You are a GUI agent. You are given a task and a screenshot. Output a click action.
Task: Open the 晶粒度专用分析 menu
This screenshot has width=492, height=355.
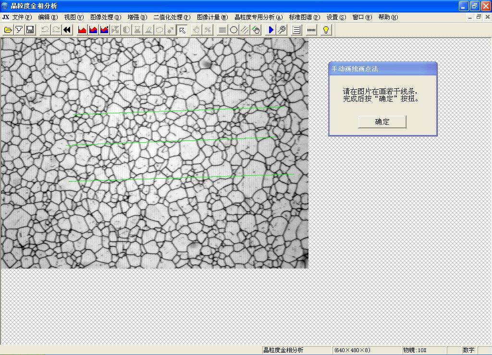tap(258, 17)
